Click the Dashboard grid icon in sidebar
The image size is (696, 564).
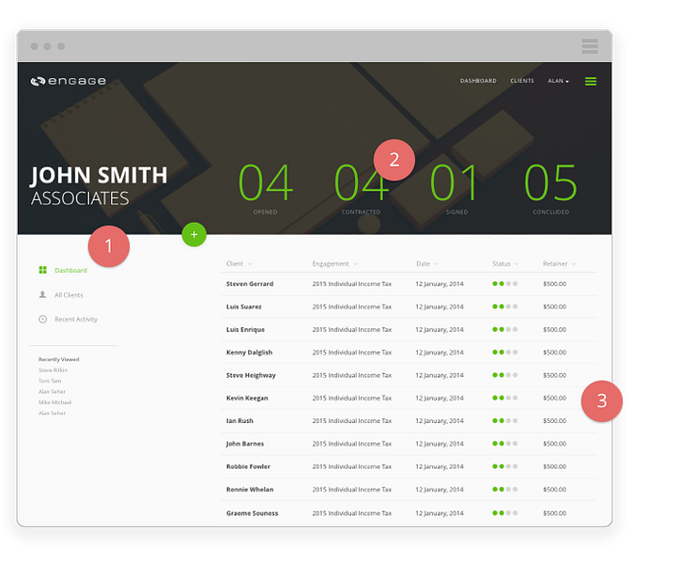pyautogui.click(x=42, y=270)
